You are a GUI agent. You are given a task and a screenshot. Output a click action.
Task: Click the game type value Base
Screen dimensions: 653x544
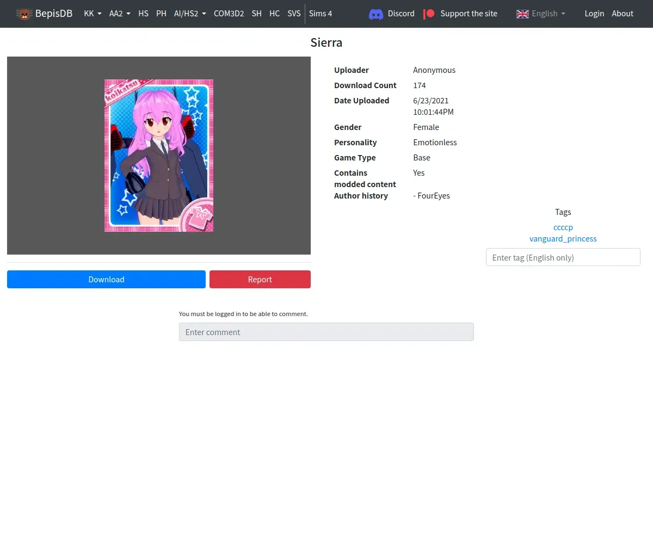pos(422,158)
